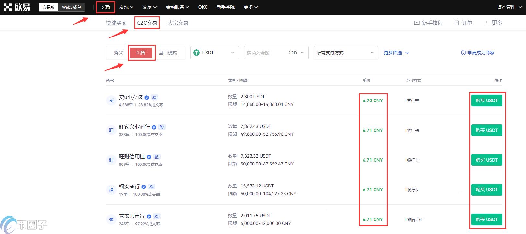Click verified badge next to 家家乐币行
The image size is (526, 234).
[149, 216]
